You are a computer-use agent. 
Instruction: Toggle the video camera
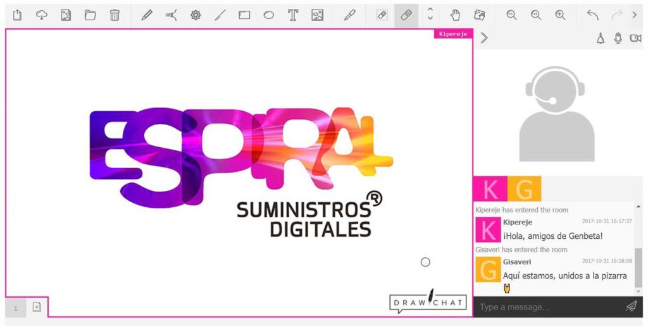(635, 39)
